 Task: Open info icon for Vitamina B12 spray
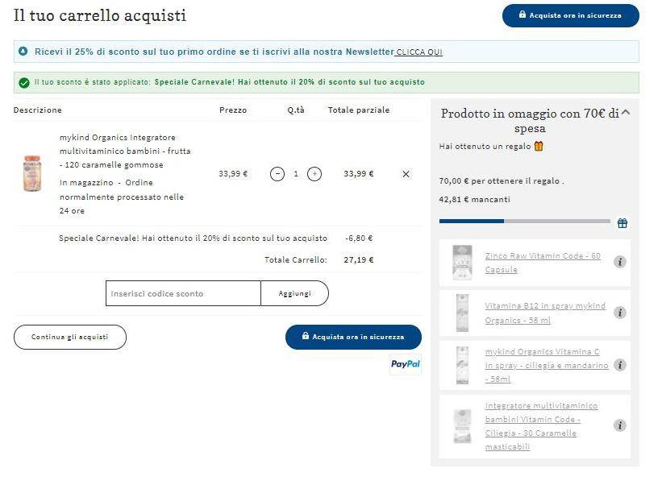coord(620,313)
